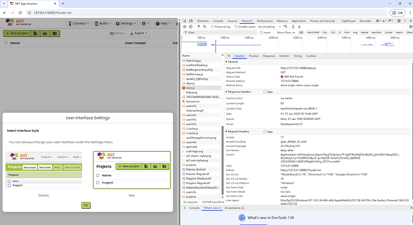
Task: Open the console drawer three-dot menu
Action: (x=184, y=208)
